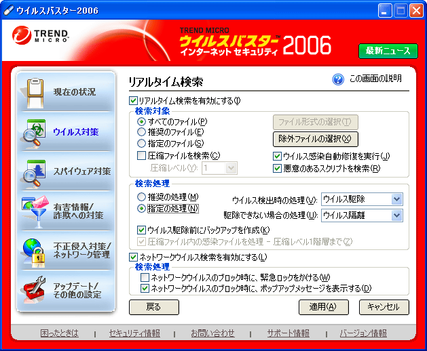Click the 戻る button
Image resolution: width=427 pixels, height=351 pixels.
click(x=154, y=307)
